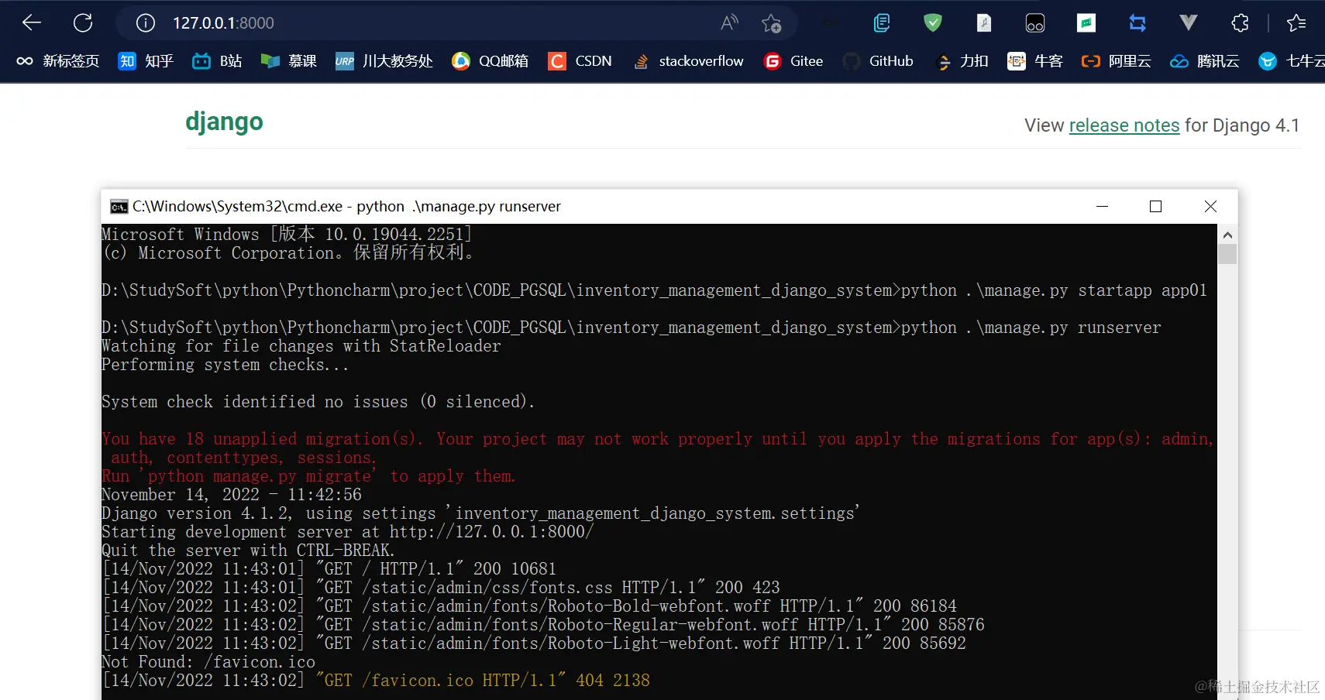This screenshot has width=1325, height=700.
Task: Open the stackoverflow bookmark
Action: coord(688,61)
